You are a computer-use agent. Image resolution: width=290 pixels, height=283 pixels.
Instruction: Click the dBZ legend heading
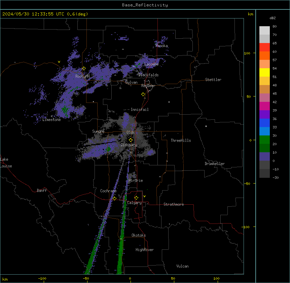(273, 18)
